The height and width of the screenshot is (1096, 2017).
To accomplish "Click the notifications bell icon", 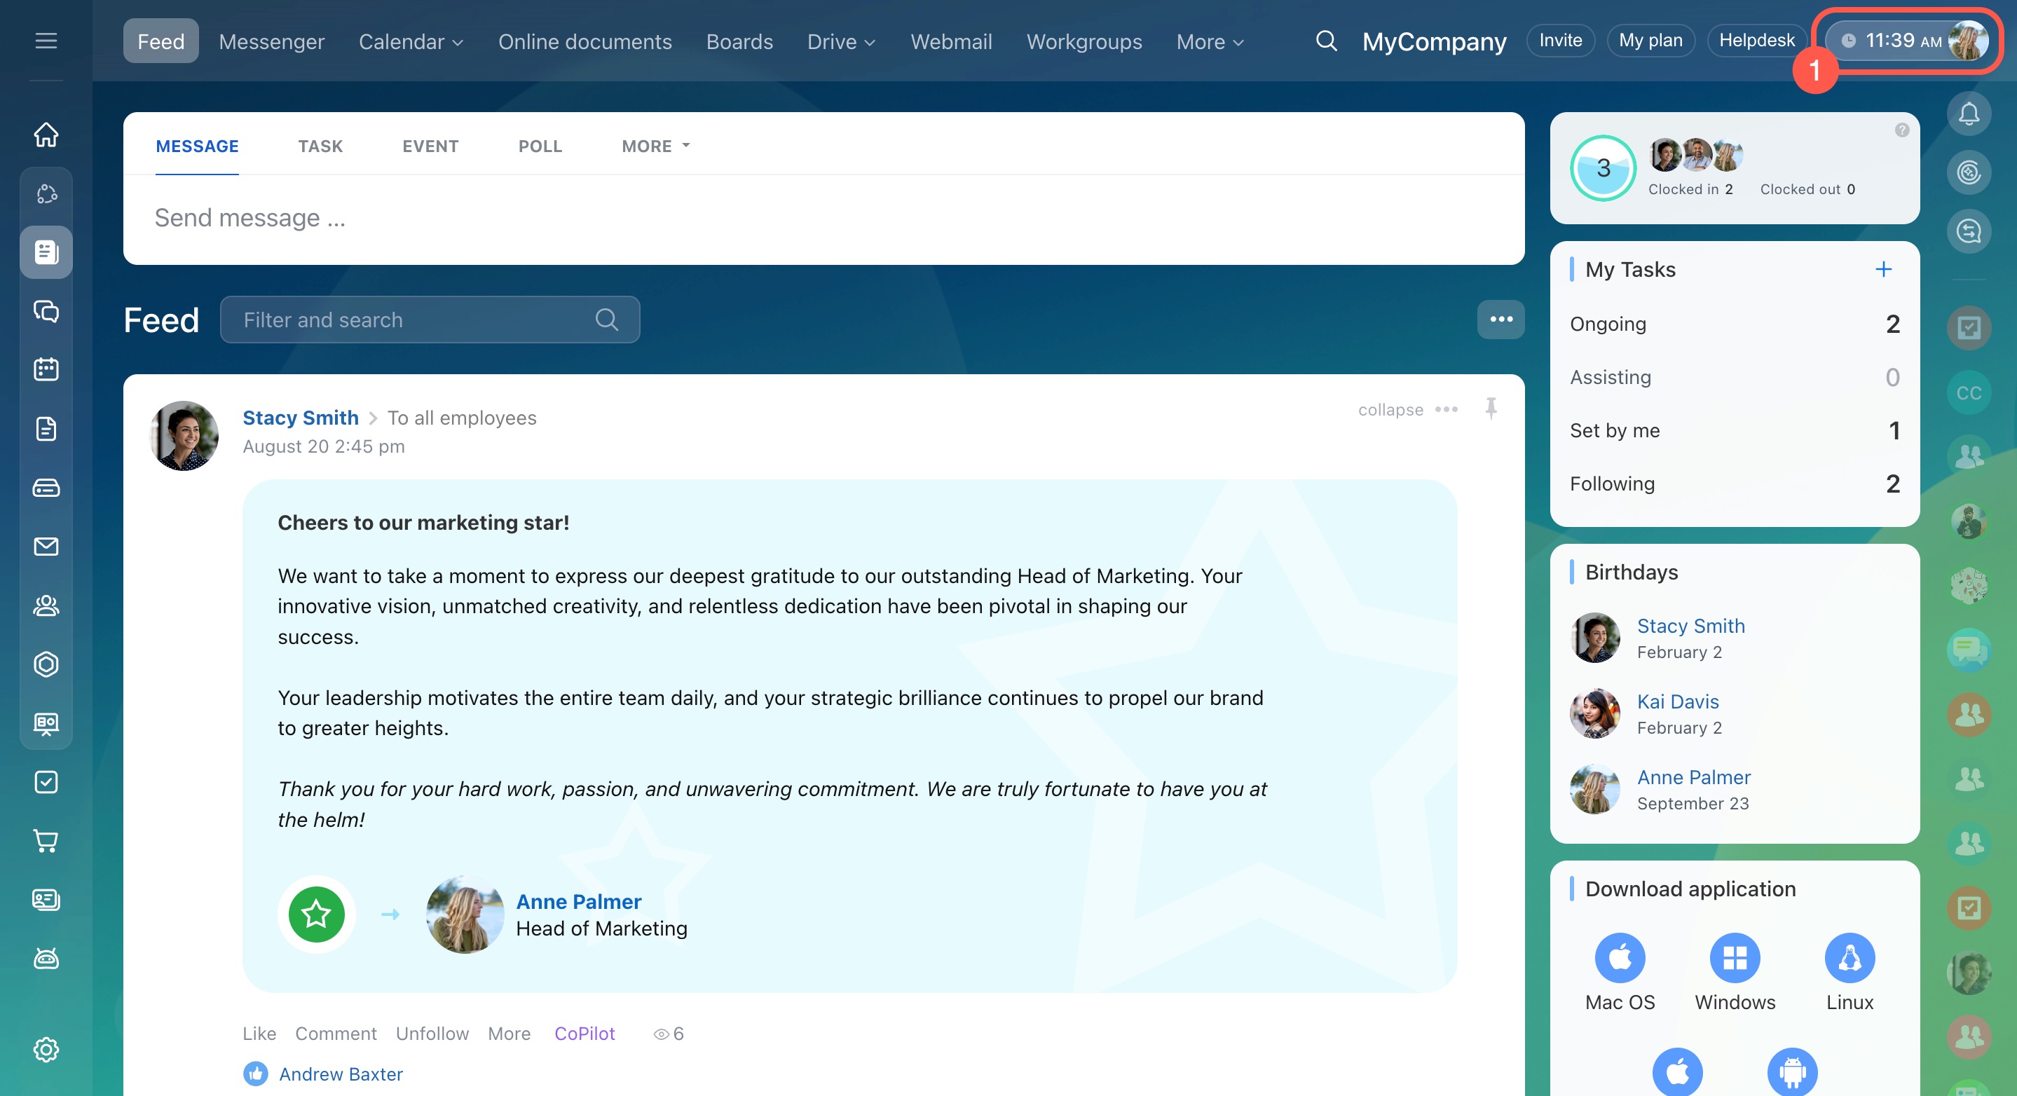I will pos(1969,114).
